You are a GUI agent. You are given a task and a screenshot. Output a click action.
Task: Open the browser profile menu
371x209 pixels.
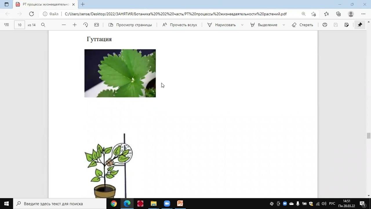tap(351, 14)
